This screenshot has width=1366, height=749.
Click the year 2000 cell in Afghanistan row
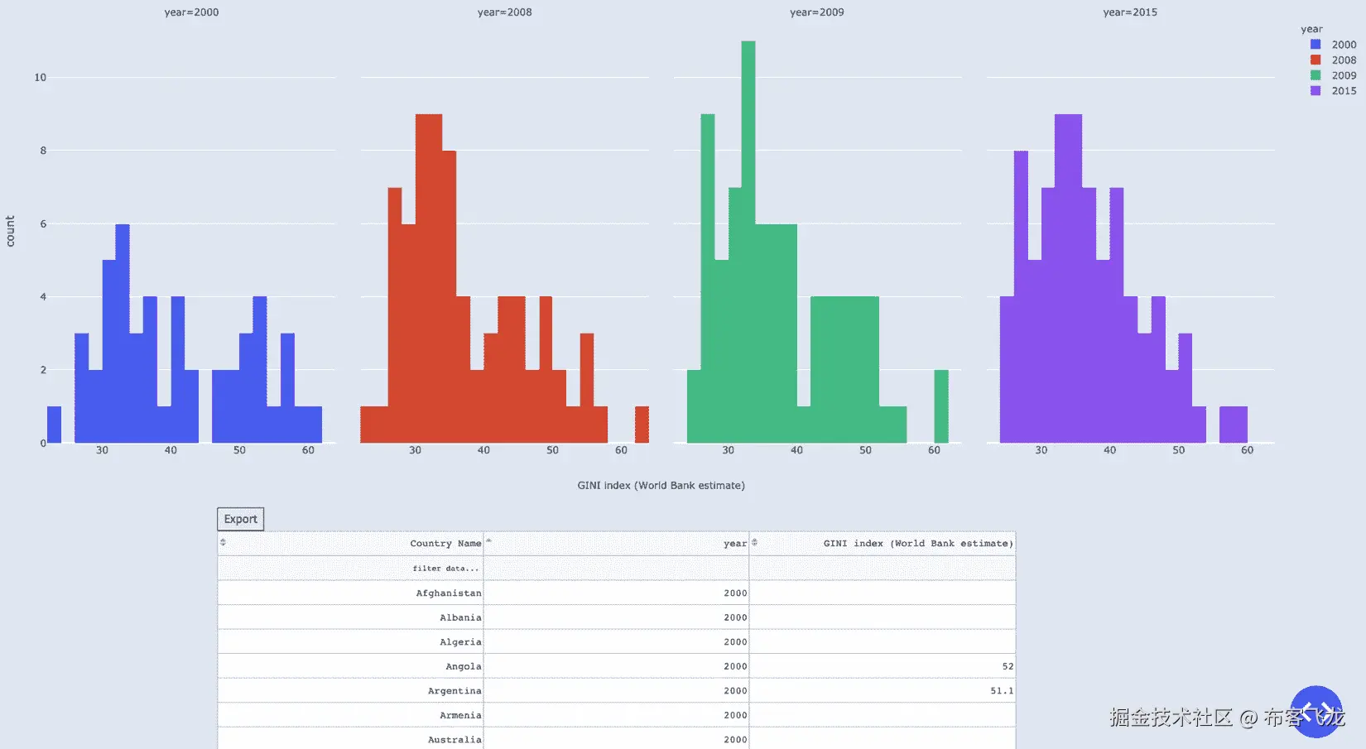point(617,593)
